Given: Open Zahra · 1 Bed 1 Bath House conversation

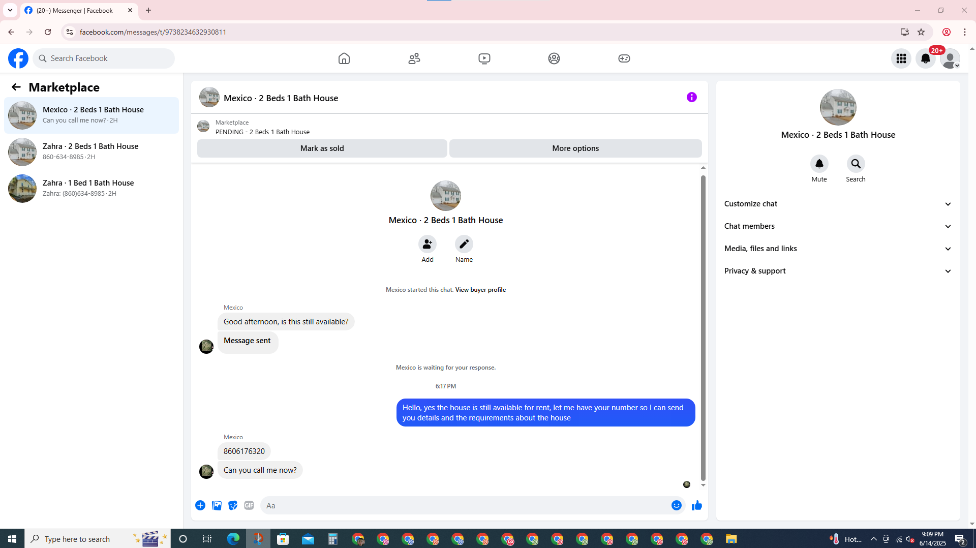Looking at the screenshot, I should 91,189.
